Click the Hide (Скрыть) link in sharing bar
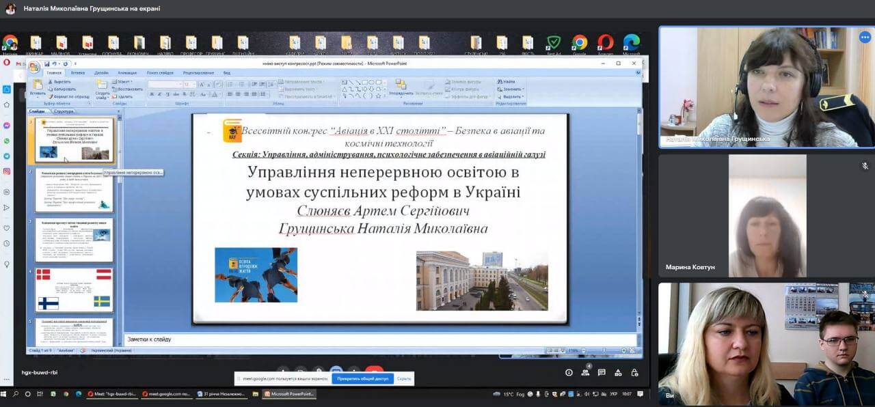875x407 pixels. tap(404, 378)
